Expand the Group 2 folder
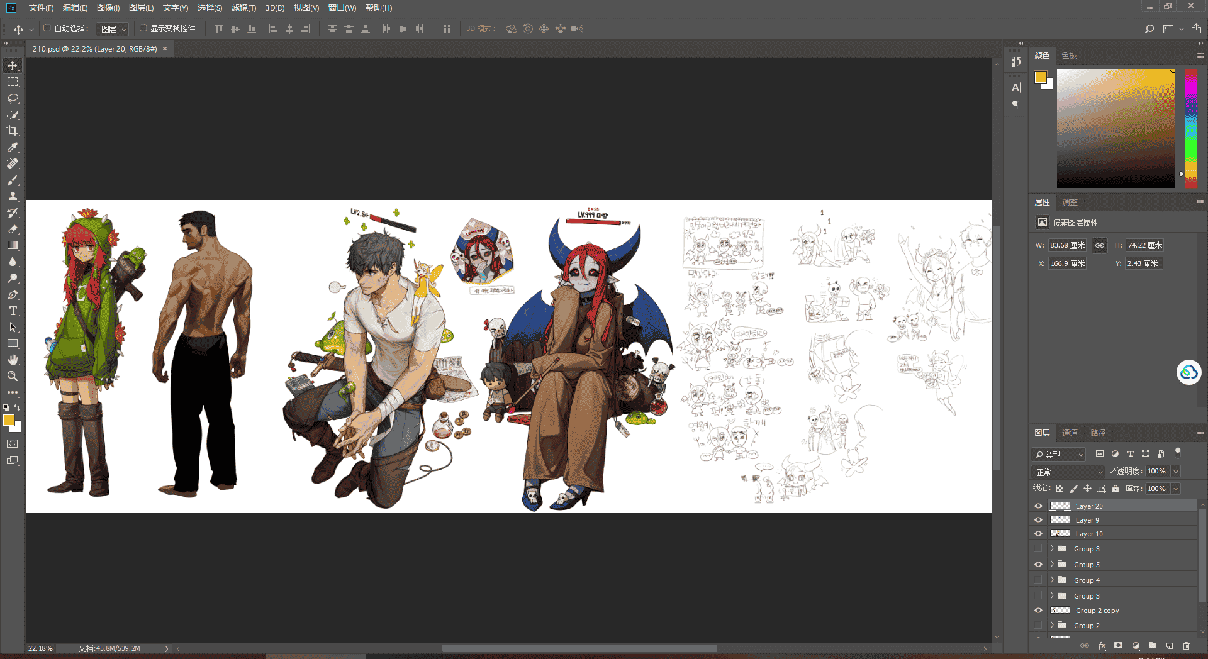The width and height of the screenshot is (1208, 659). coord(1052,625)
